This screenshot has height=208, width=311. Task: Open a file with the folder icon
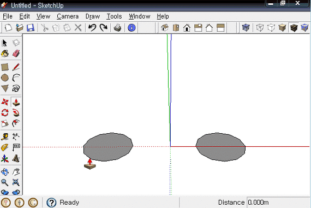click(x=20, y=28)
